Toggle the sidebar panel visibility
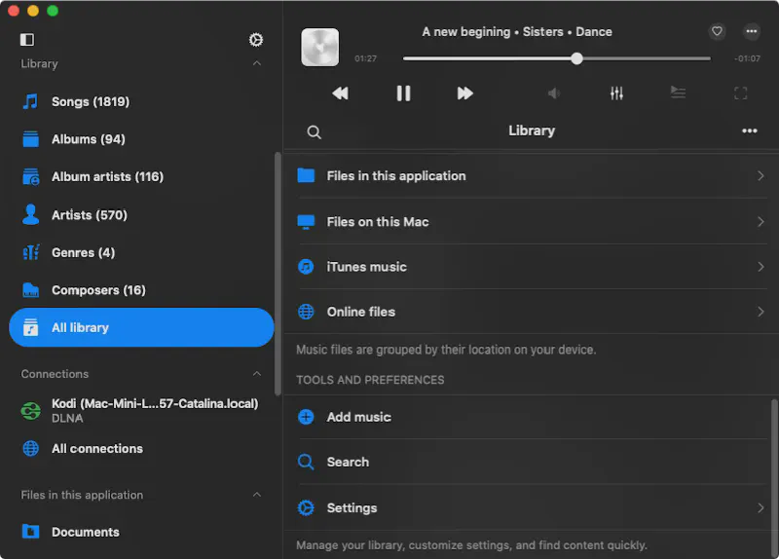This screenshot has width=779, height=559. tap(27, 40)
